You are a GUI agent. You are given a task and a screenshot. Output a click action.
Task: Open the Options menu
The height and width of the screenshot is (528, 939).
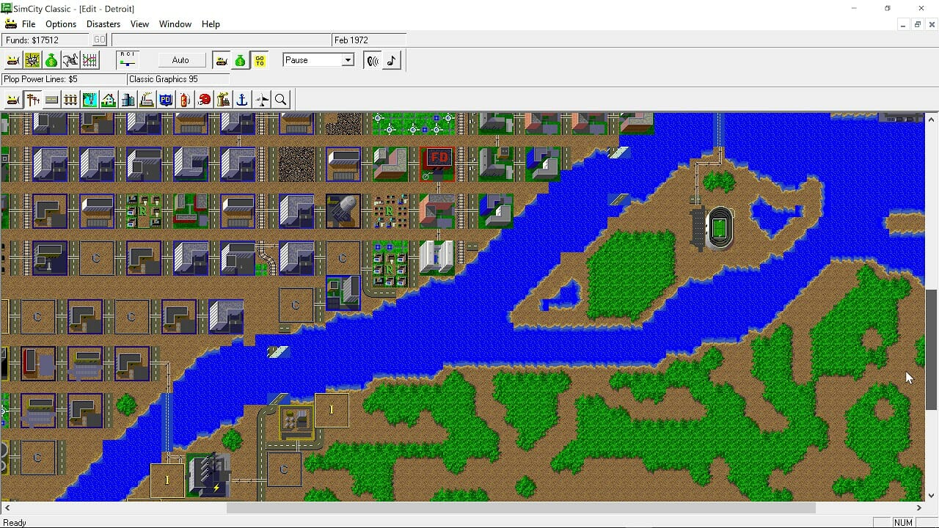click(x=61, y=24)
